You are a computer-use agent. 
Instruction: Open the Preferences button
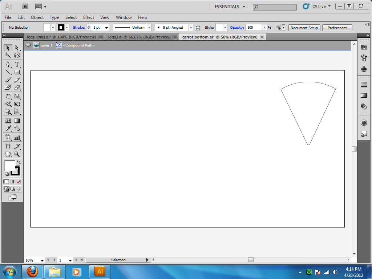[x=337, y=28]
